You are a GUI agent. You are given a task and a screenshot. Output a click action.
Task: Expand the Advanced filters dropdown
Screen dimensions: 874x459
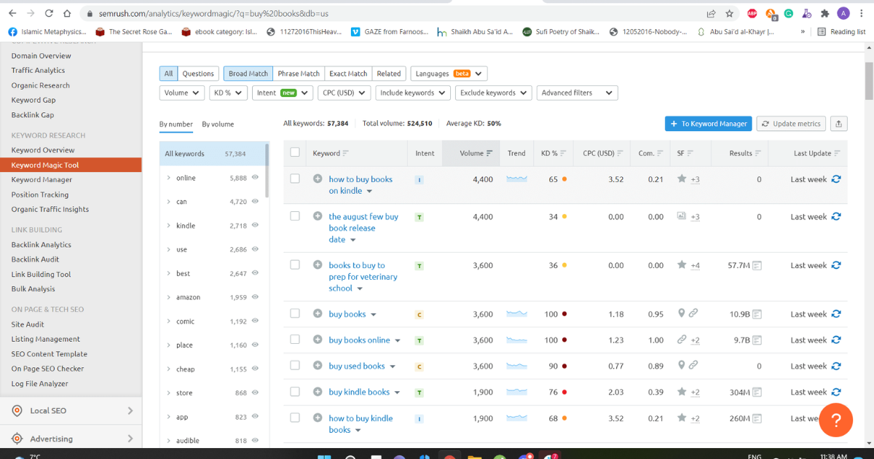pos(577,93)
